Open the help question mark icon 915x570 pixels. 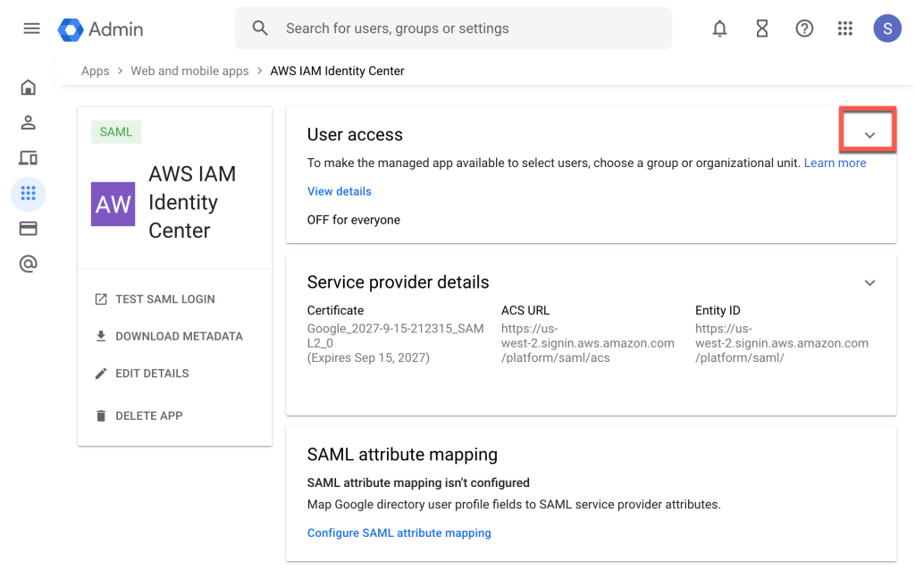point(804,28)
